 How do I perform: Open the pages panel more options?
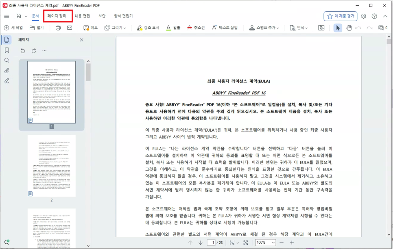tap(44, 50)
